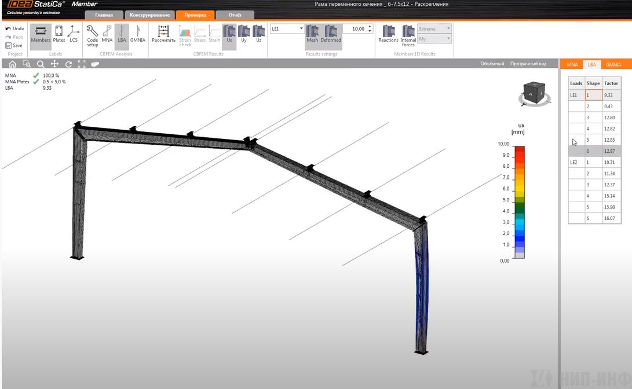Open the My internal force dropdown
Image resolution: width=632 pixels, height=389 pixels.
pyautogui.click(x=434, y=39)
